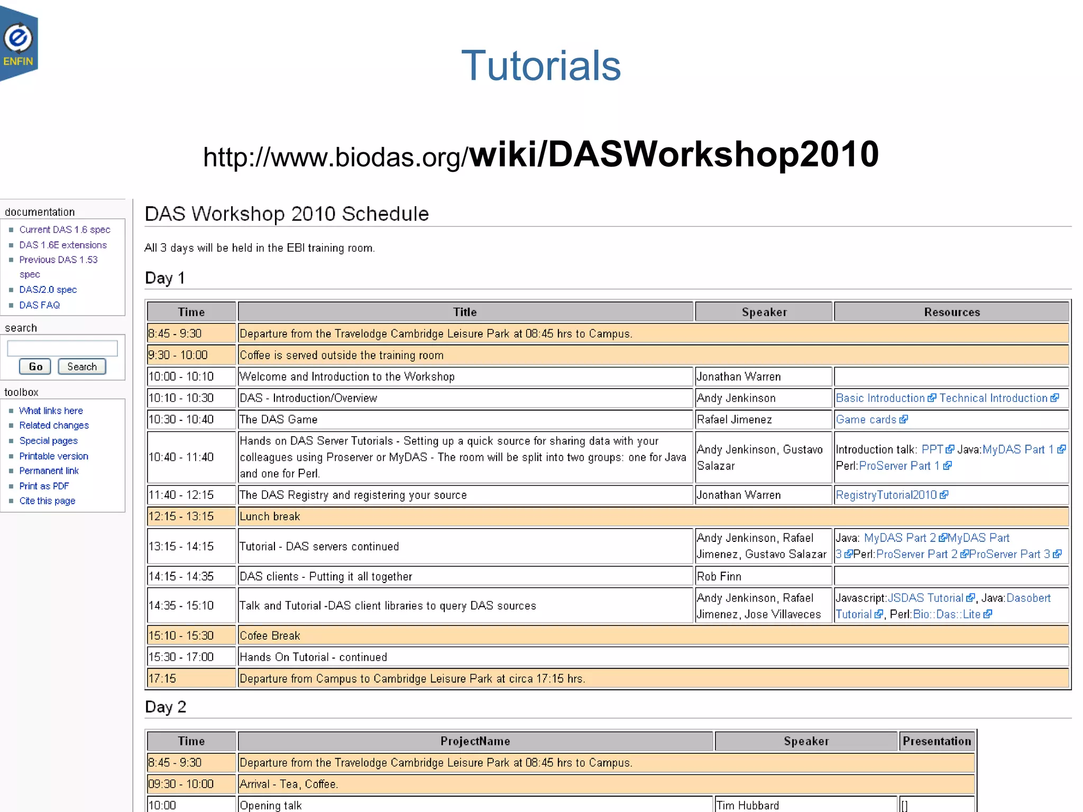Open the Basic Introduction resource link
This screenshot has width=1083, height=812.
880,398
